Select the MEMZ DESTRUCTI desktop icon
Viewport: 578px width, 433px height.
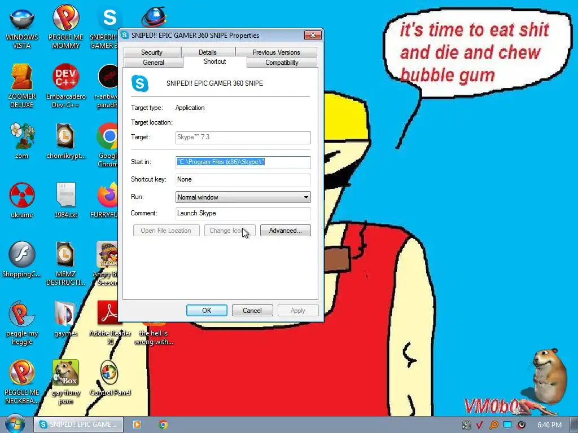[x=65, y=263]
